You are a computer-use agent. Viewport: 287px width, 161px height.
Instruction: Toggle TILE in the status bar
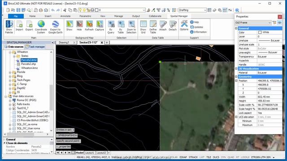click(209, 157)
